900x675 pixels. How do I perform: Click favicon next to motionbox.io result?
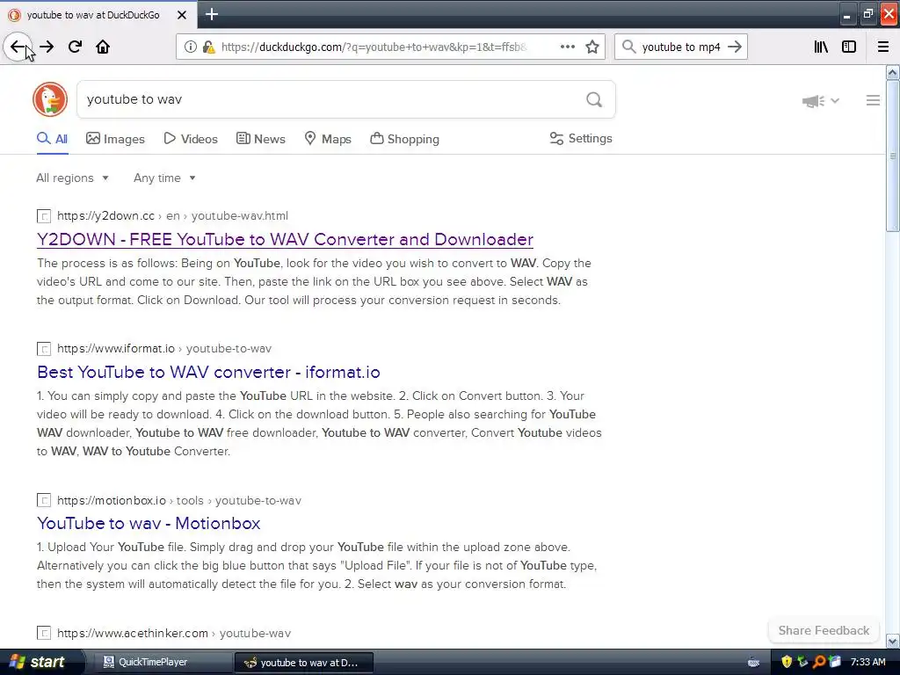point(44,500)
